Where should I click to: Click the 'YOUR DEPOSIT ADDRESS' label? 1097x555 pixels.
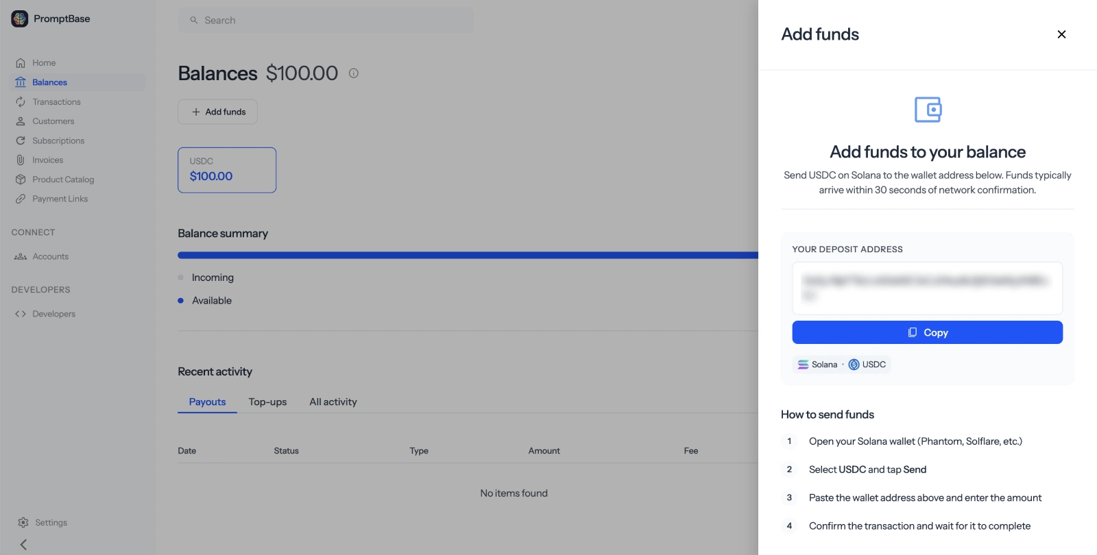(x=847, y=249)
